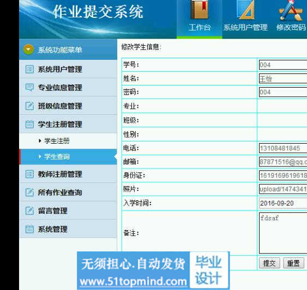Click the 系统用户管理 ruler icon in header

point(245,10)
